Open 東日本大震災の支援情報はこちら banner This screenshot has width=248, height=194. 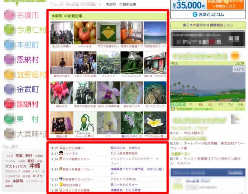click(208, 25)
